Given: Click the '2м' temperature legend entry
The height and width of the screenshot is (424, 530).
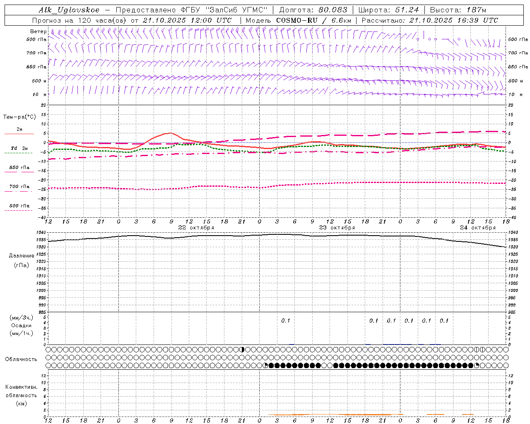Looking at the screenshot, I should (x=19, y=129).
